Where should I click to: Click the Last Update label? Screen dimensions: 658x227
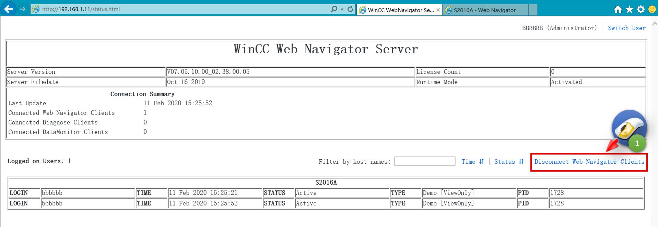coord(27,103)
